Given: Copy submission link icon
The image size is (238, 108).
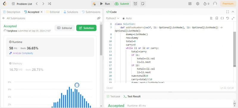Looking at the screenshot, I should [99, 18].
